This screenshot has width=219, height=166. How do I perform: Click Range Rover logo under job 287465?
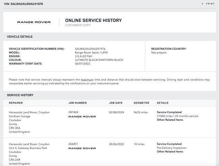(82, 117)
